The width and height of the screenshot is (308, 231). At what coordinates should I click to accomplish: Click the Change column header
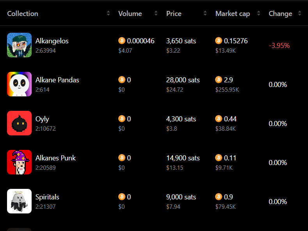(x=280, y=14)
